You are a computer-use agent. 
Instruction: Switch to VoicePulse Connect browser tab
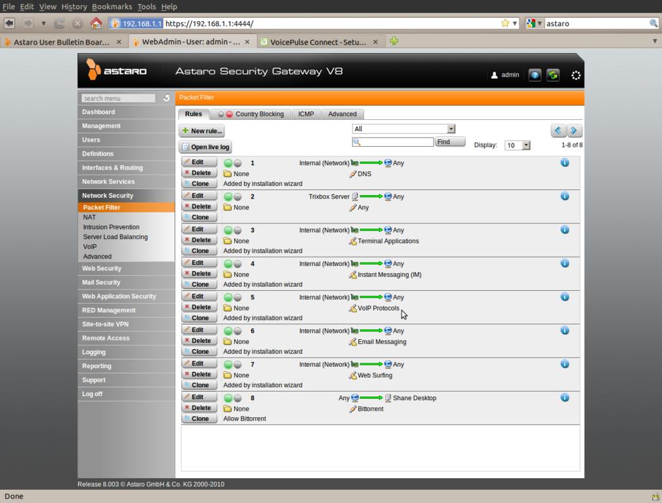[318, 42]
